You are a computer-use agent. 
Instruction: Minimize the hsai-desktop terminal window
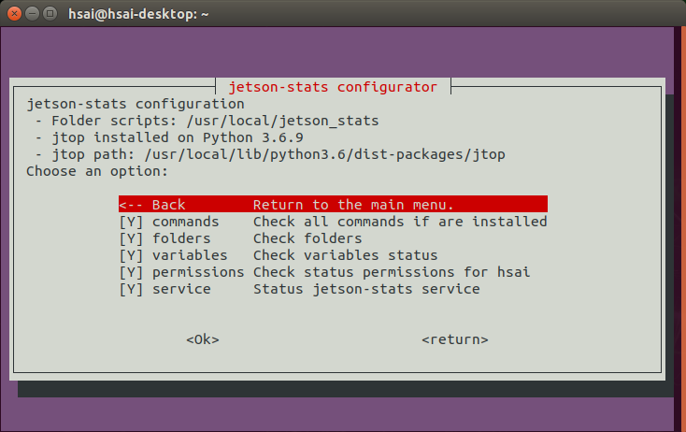coord(33,14)
